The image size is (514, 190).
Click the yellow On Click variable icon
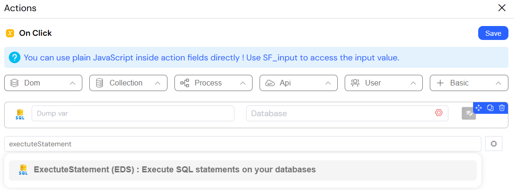click(10, 33)
